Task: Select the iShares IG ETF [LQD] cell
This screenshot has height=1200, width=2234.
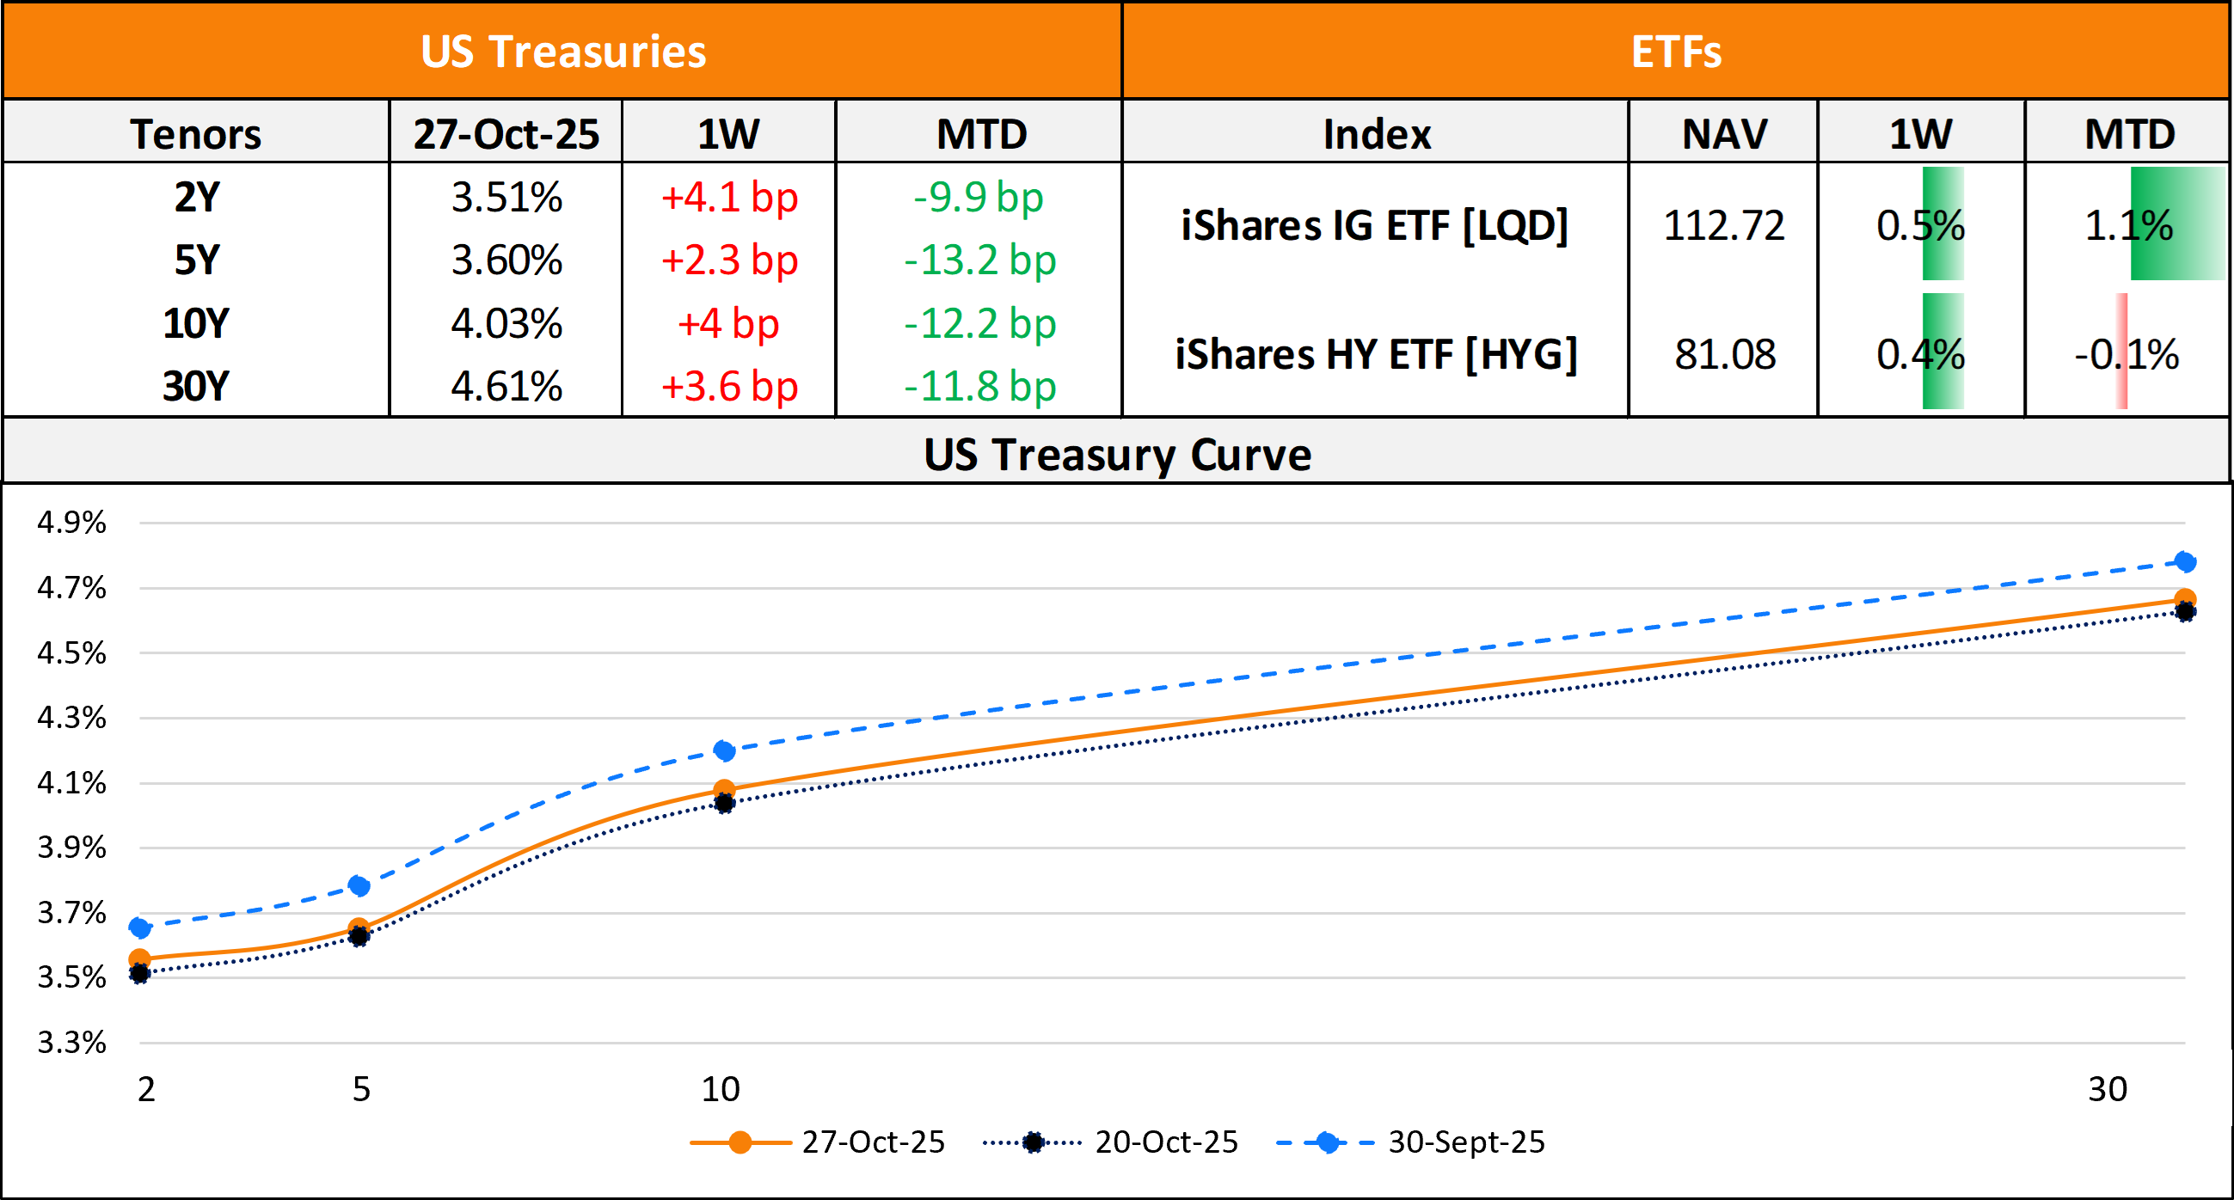Action: (1375, 225)
